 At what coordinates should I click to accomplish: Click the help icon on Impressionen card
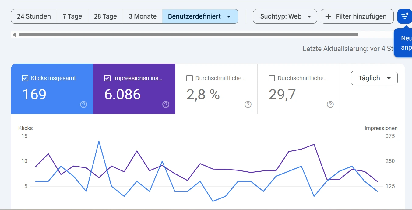pos(166,104)
